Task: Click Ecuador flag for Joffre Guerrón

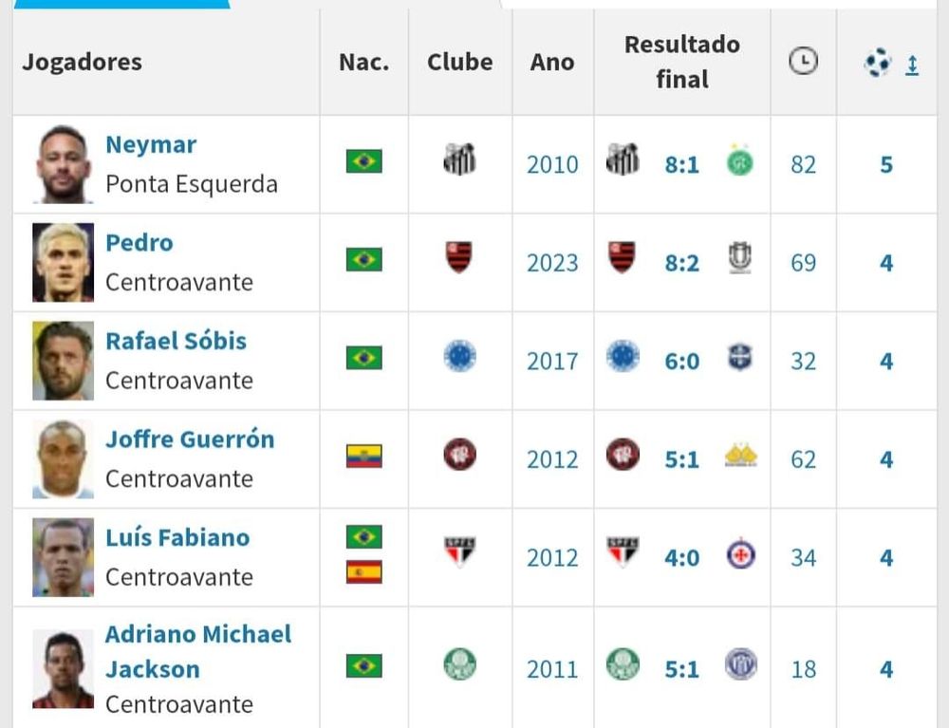Action: coord(363,457)
